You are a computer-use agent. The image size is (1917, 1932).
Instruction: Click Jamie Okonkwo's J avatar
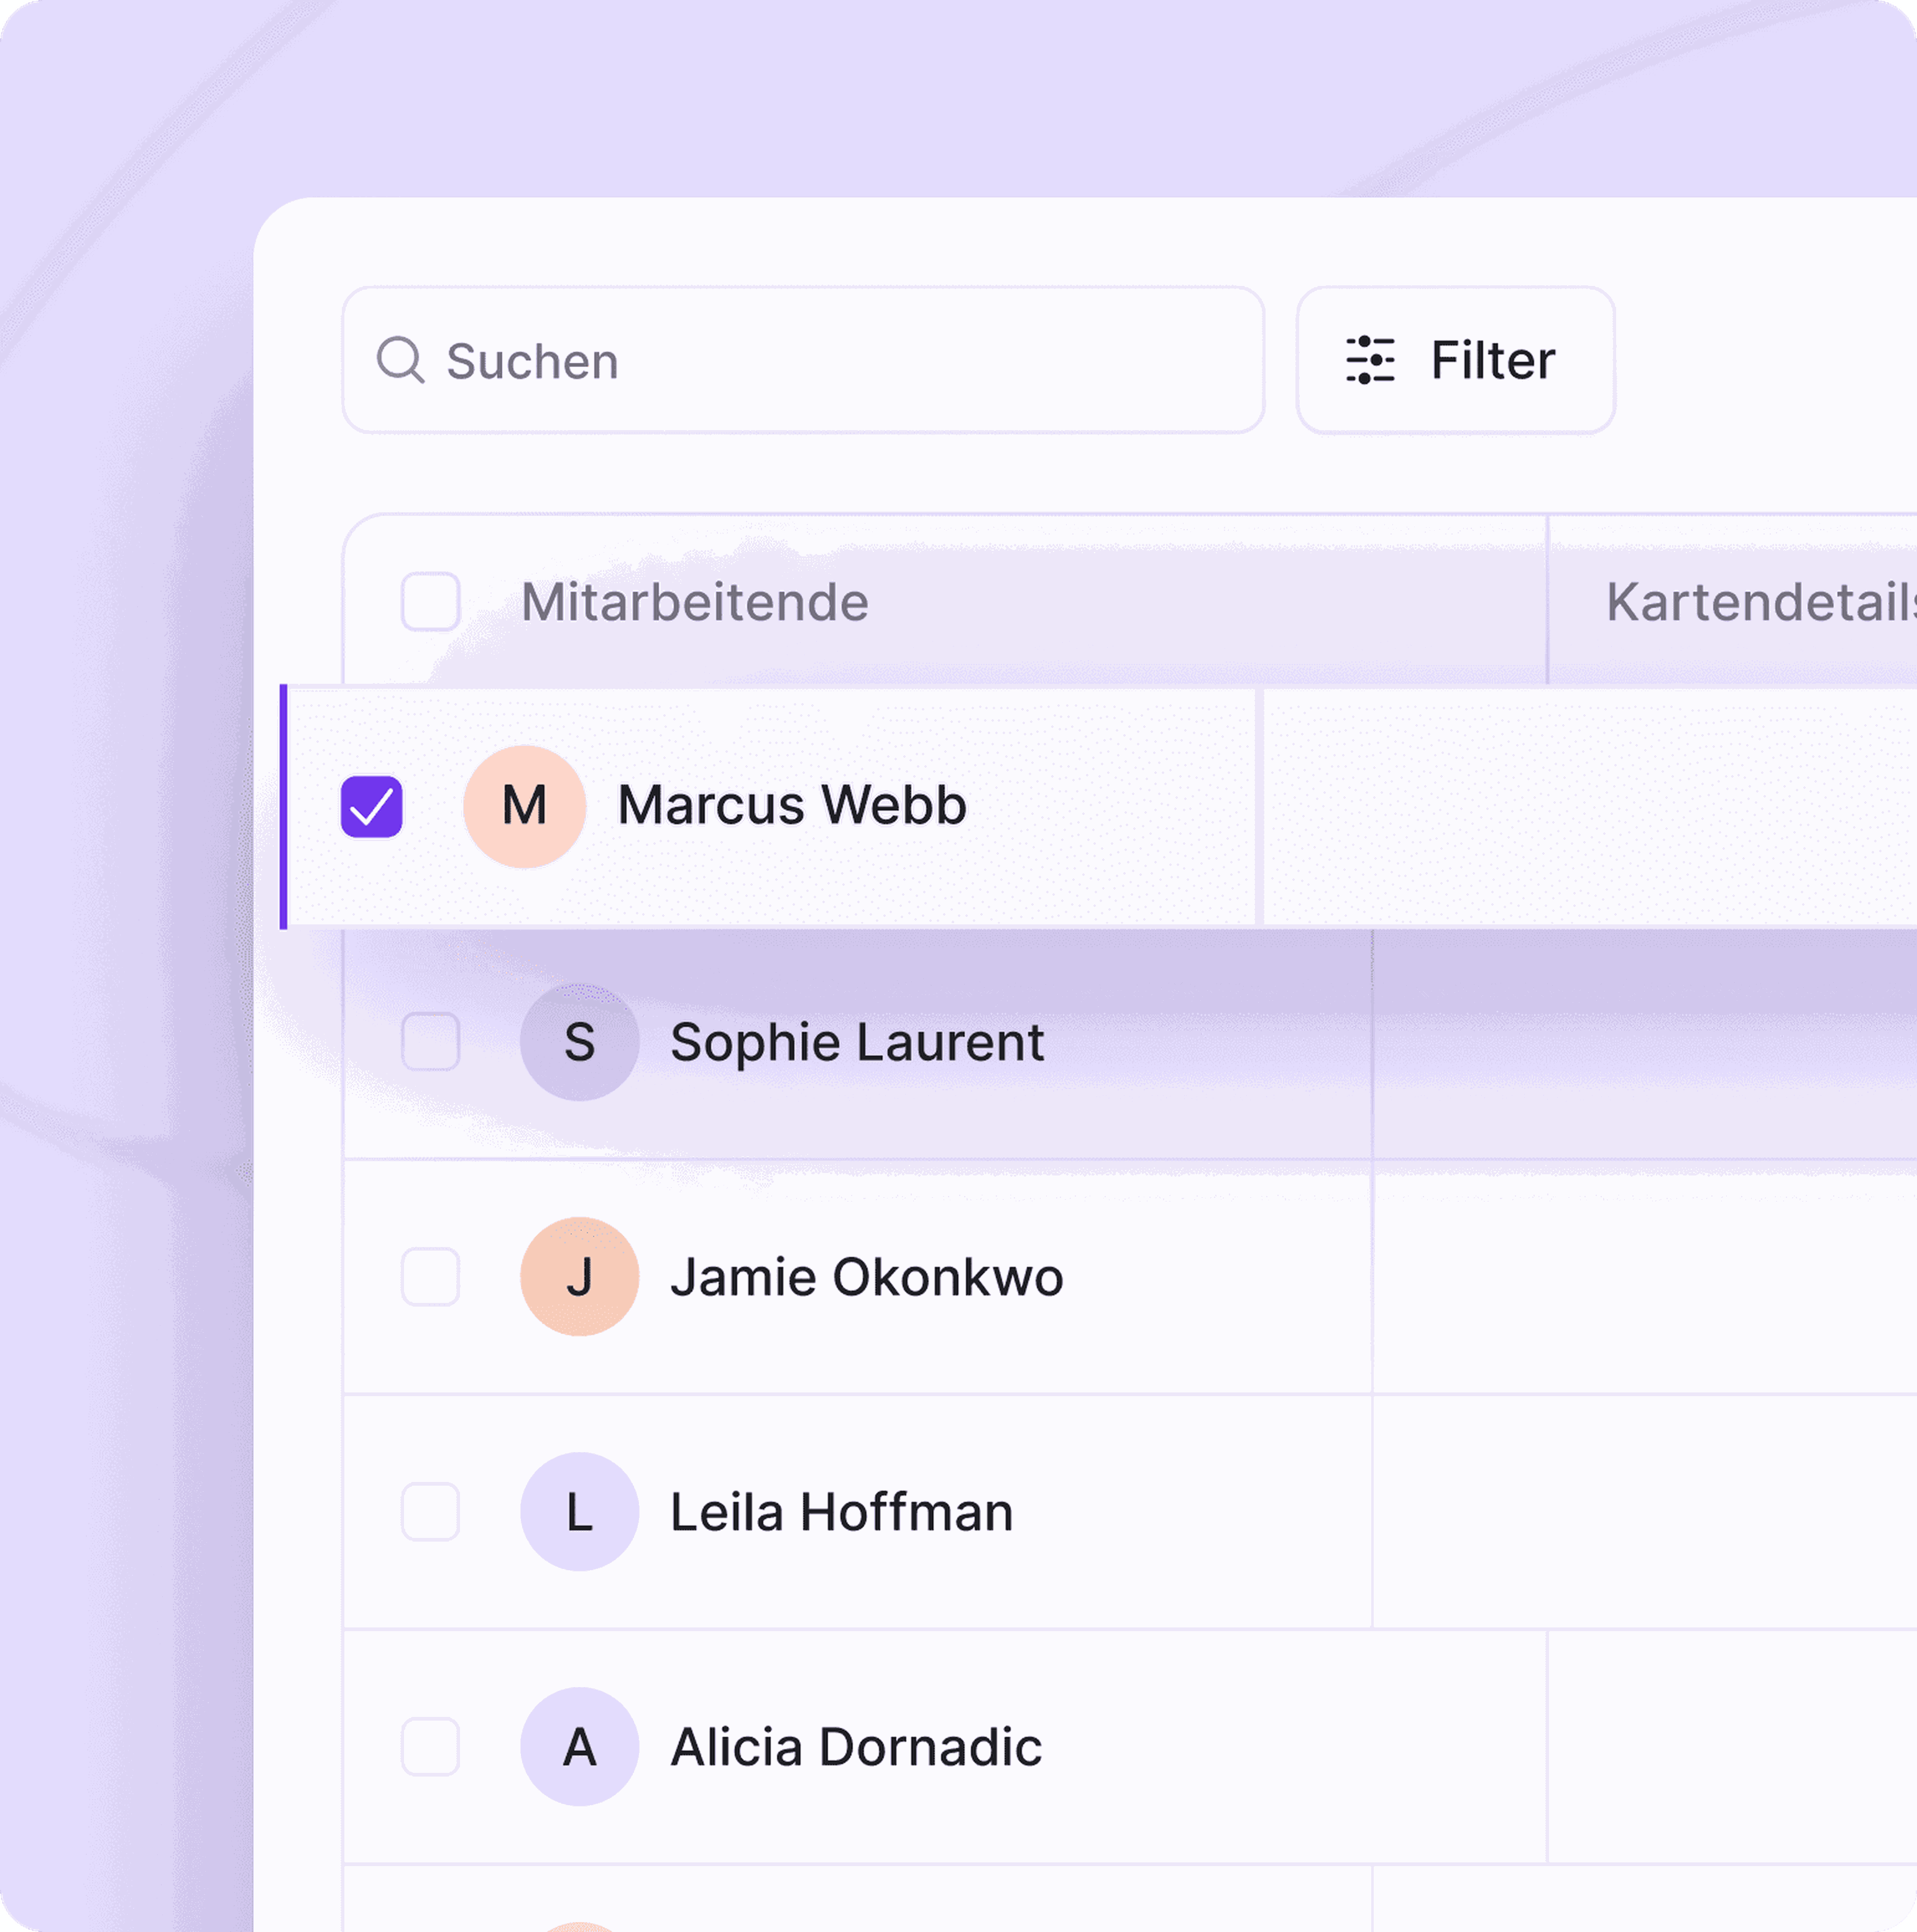[579, 1277]
